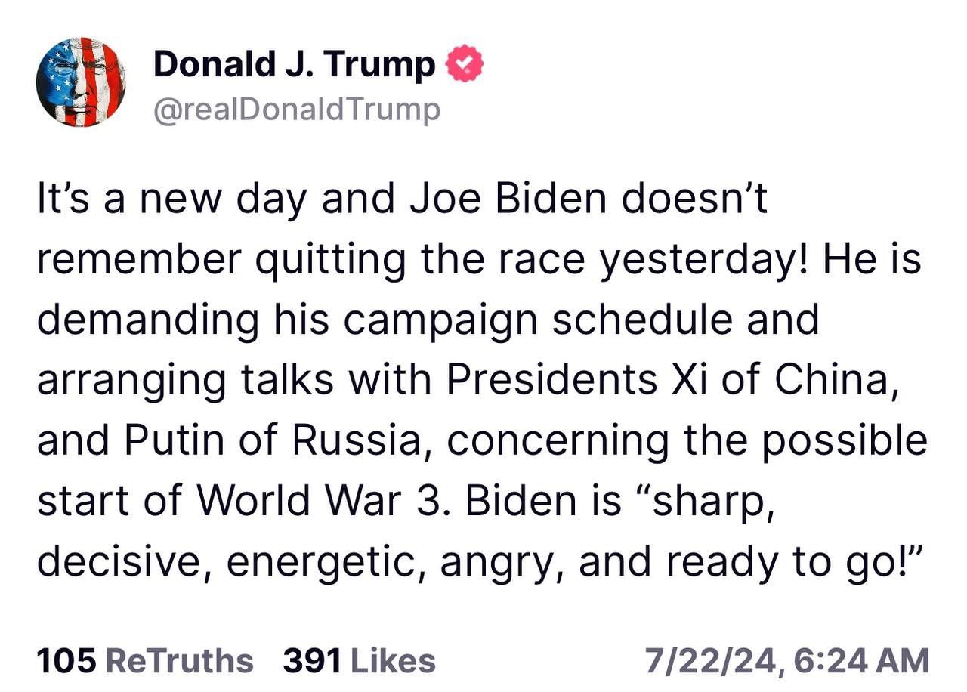This screenshot has height=692, width=967.
Task: Click the word "Likes" label
Action: click(x=391, y=661)
